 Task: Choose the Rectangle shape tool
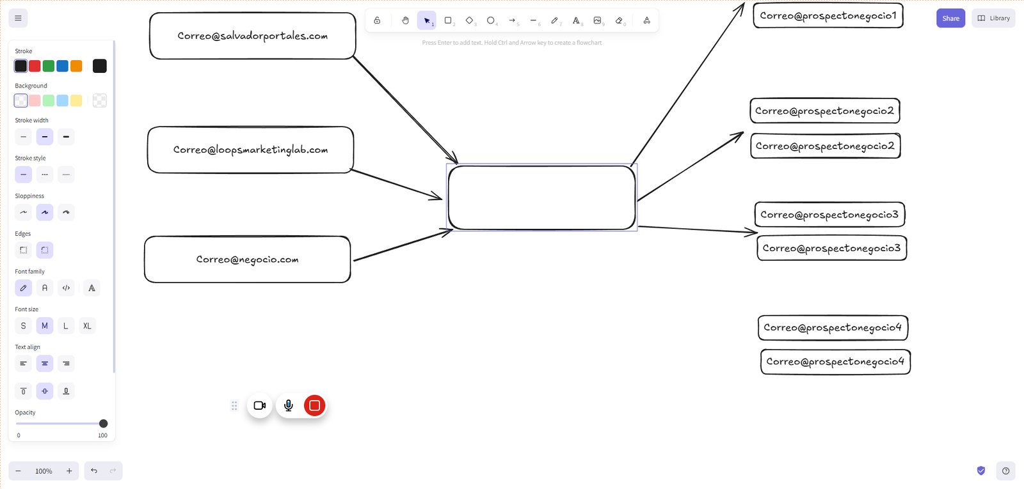point(448,20)
